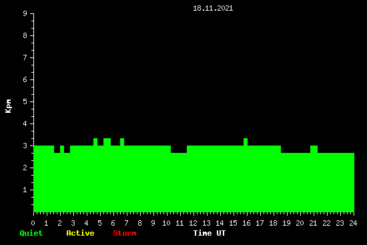Click the 1 on the Kpm axis
The image size is (367, 245).
point(25,190)
